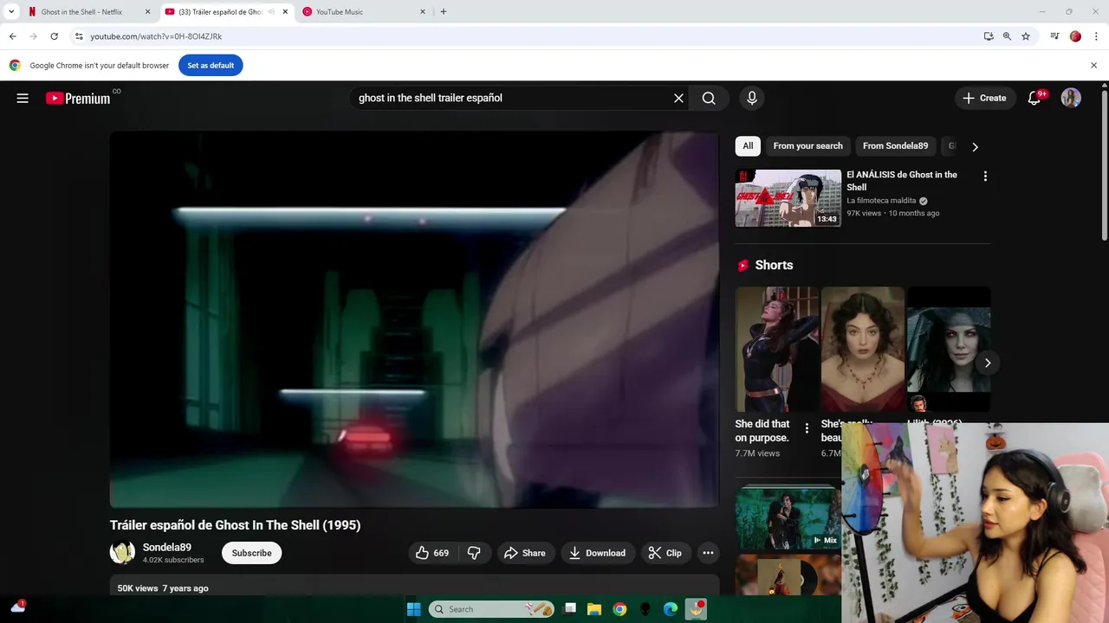Open Sondela89 channel name link
Image resolution: width=1109 pixels, height=623 pixels.
[x=167, y=547]
